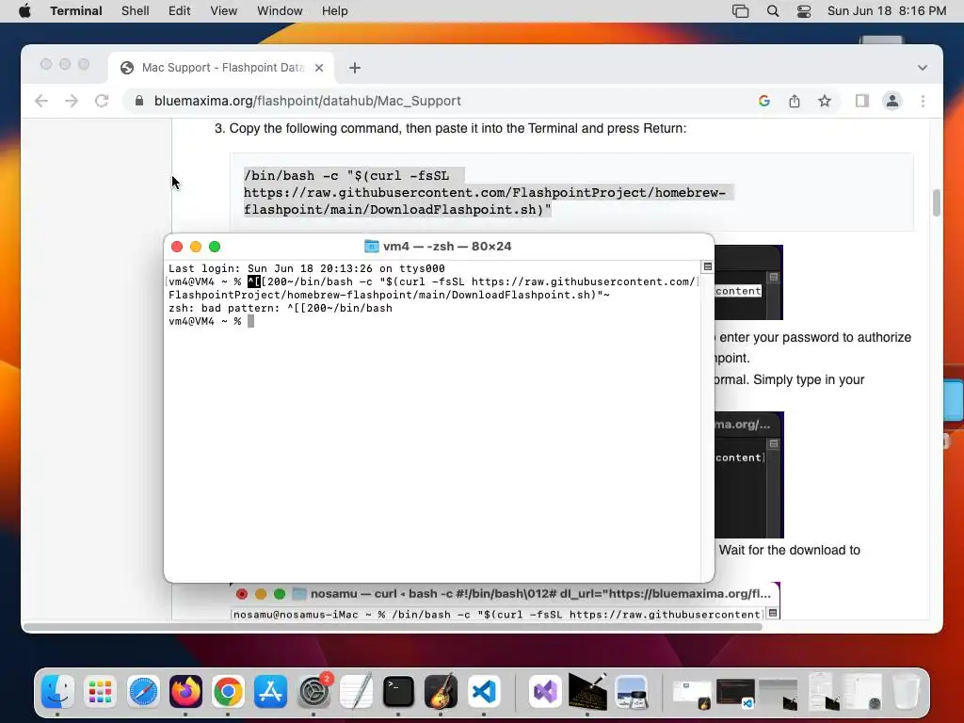
Task: Open the Apple menu
Action: pyautogui.click(x=24, y=11)
